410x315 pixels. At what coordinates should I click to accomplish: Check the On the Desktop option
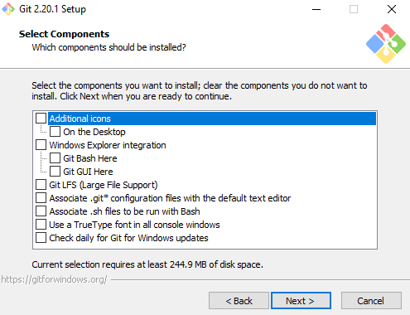pos(55,132)
